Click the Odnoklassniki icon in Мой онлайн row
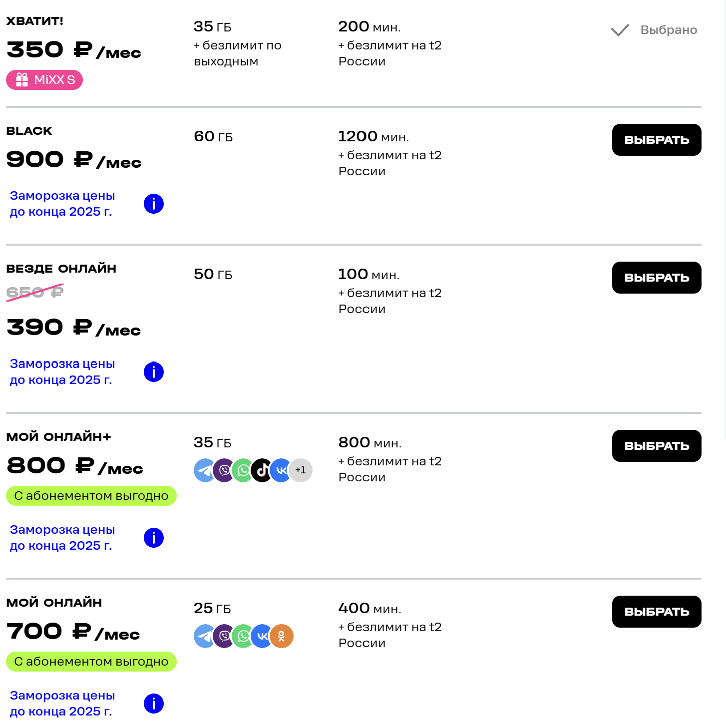Image resolution: width=726 pixels, height=721 pixels. click(x=282, y=636)
